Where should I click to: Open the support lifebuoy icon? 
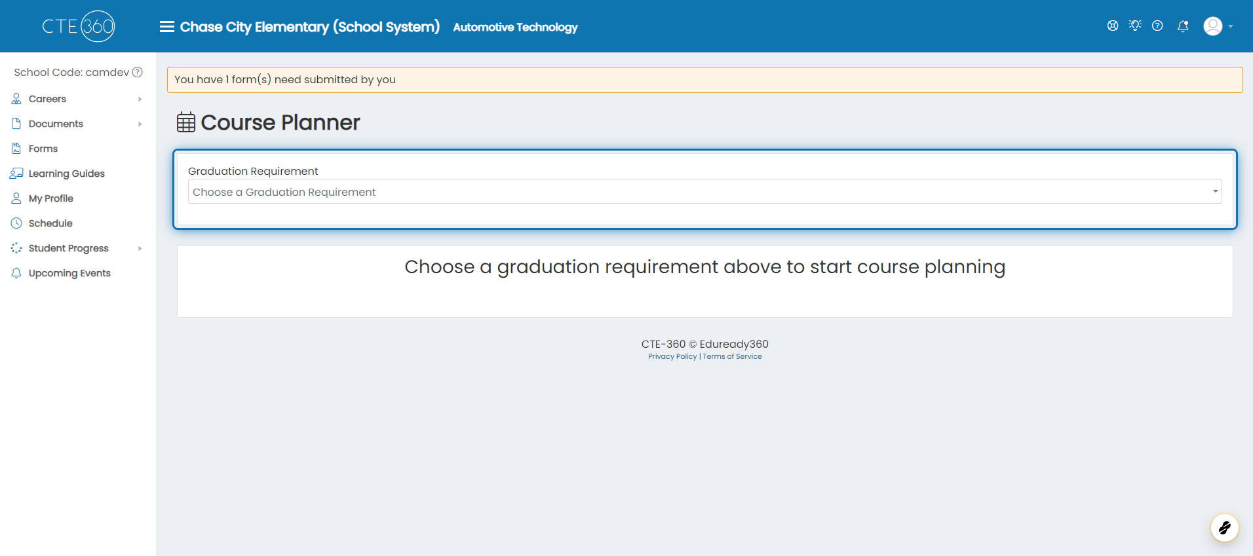pos(1113,26)
